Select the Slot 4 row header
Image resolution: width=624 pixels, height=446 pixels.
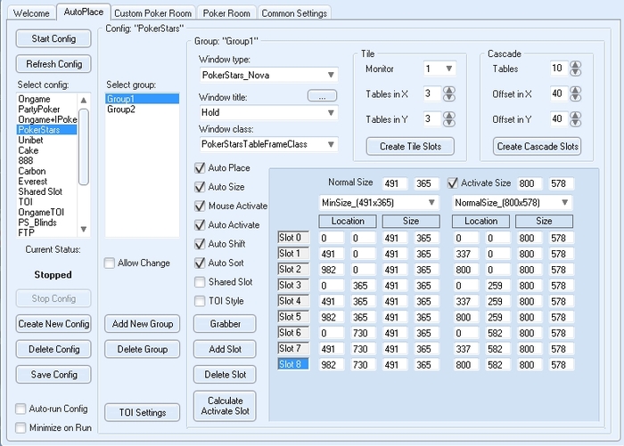[x=293, y=301]
